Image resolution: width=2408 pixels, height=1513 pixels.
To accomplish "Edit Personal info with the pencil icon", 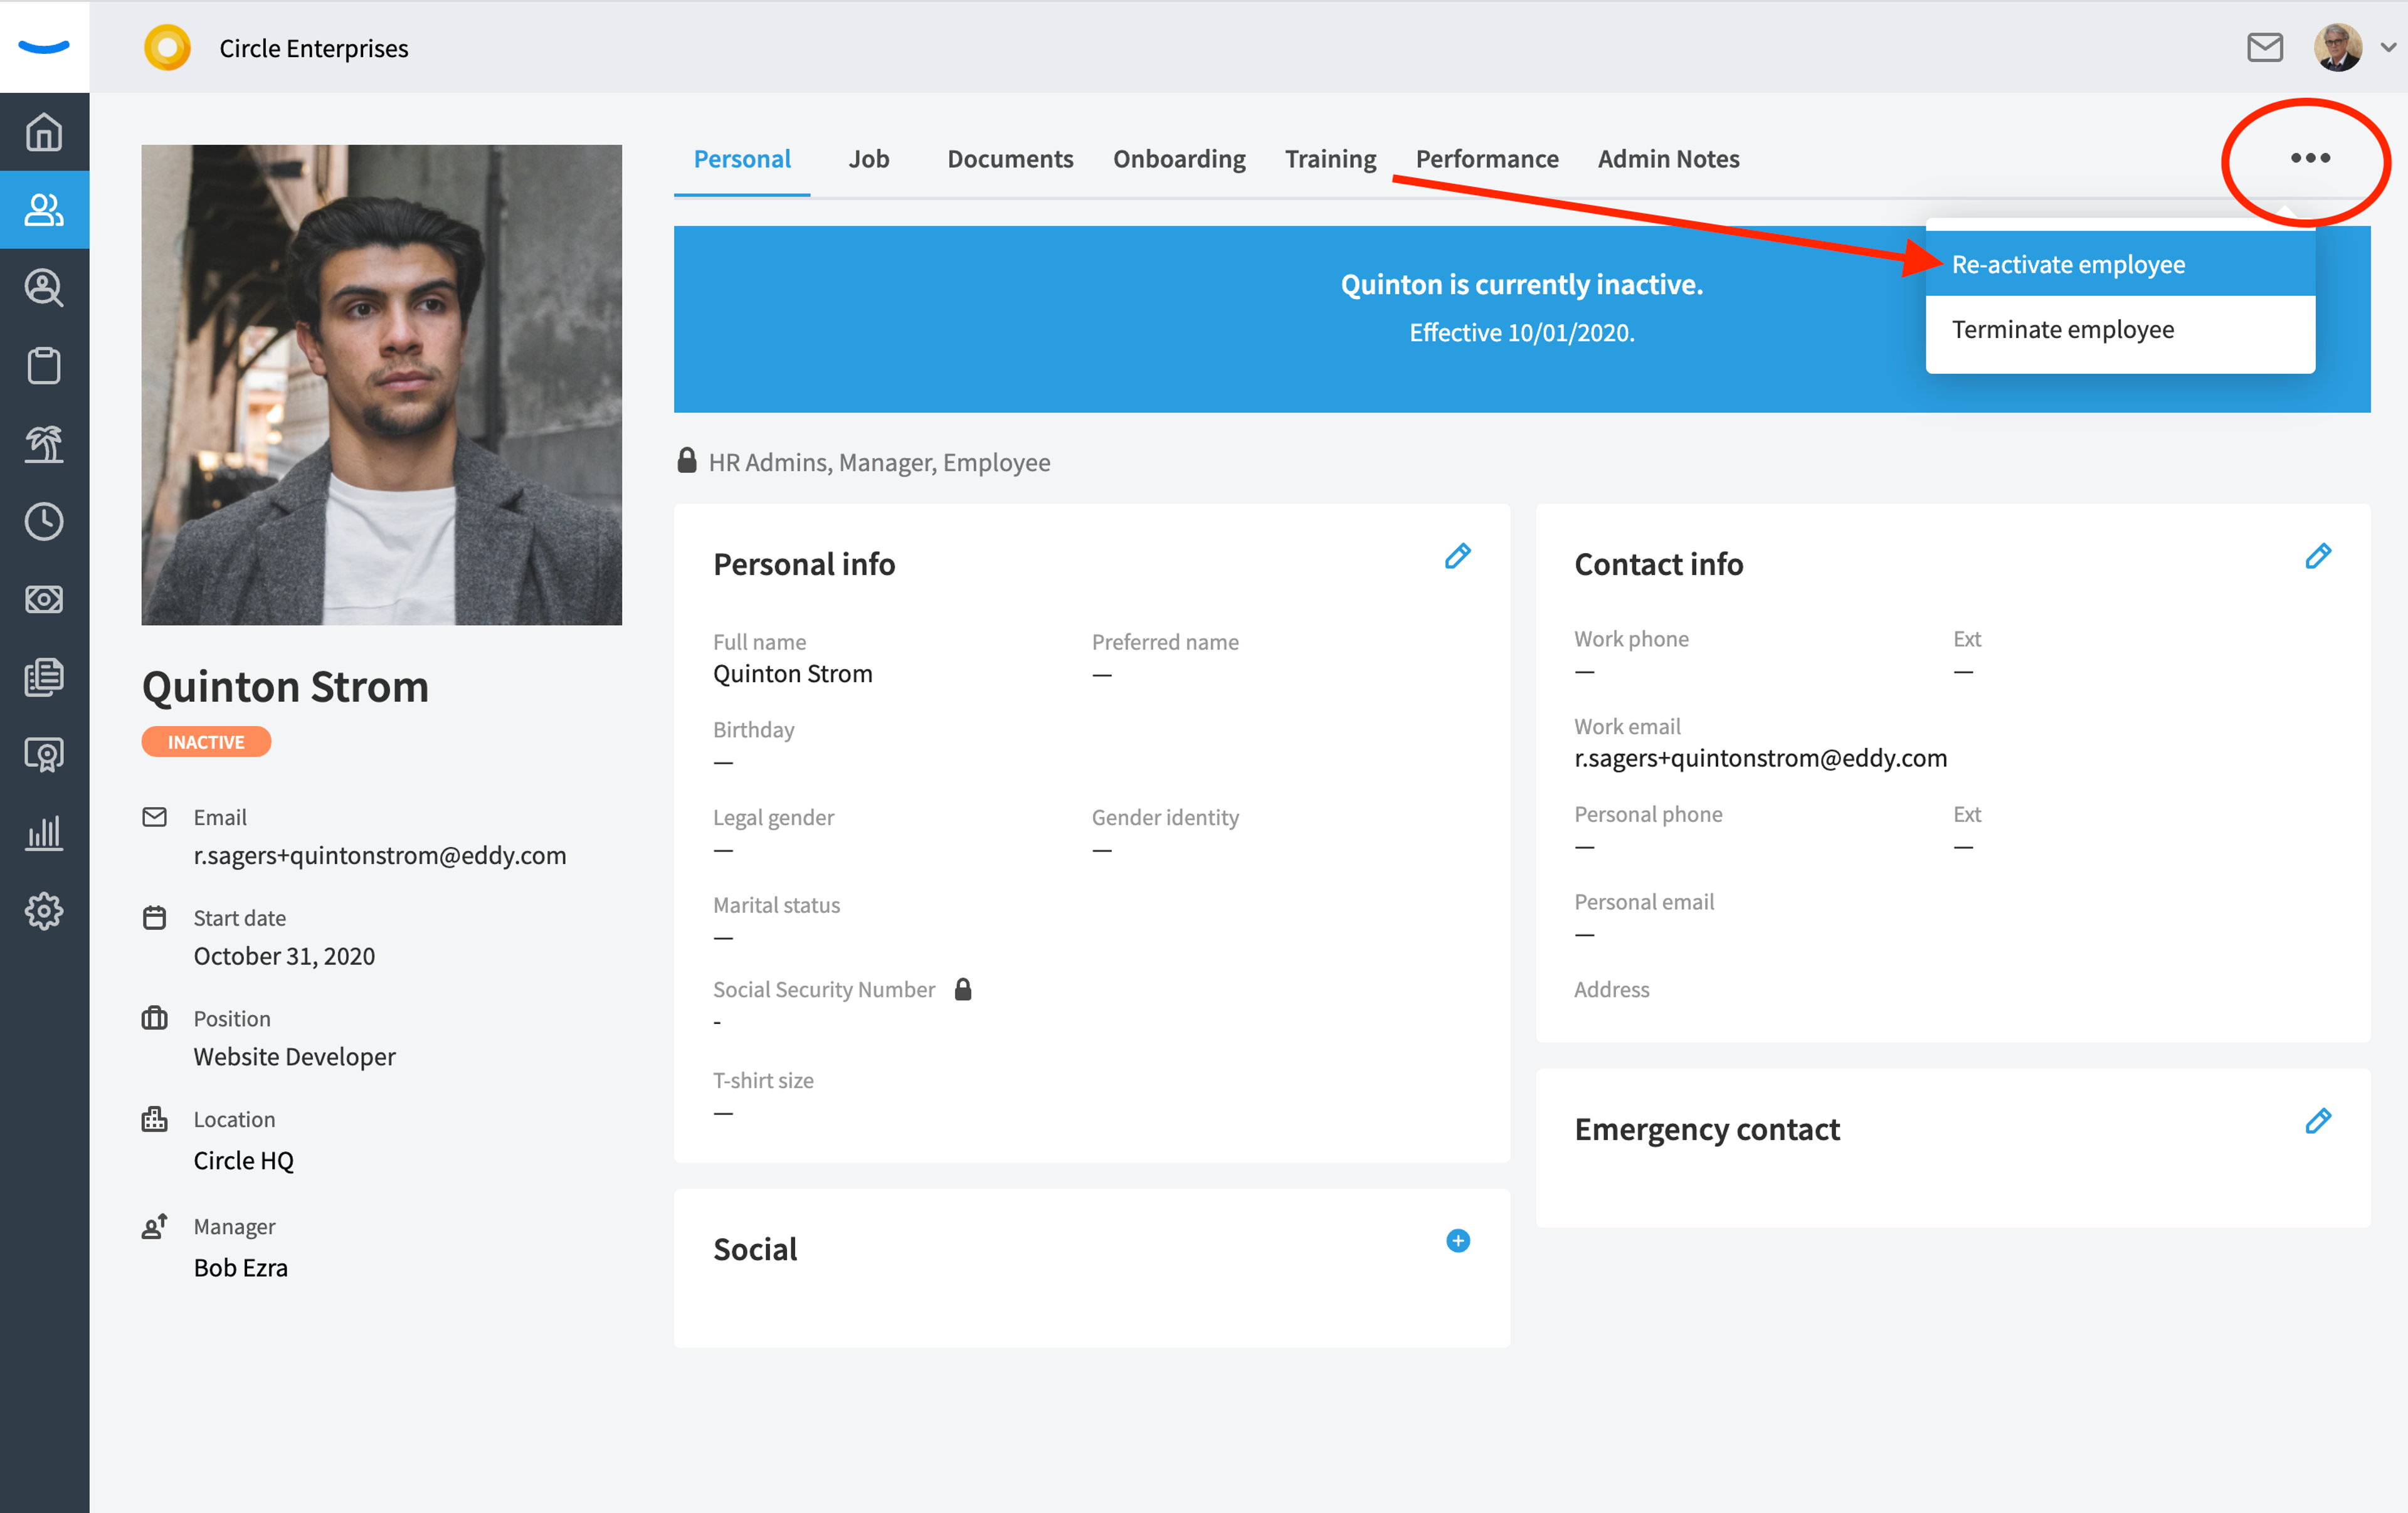I will click(1458, 556).
